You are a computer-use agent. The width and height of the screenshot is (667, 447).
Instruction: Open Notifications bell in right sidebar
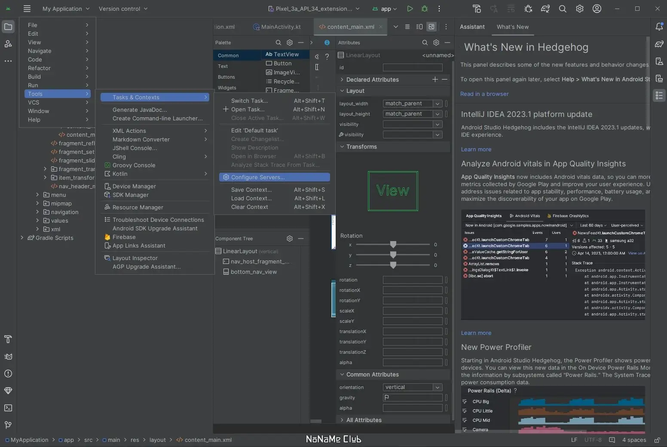pos(659,27)
